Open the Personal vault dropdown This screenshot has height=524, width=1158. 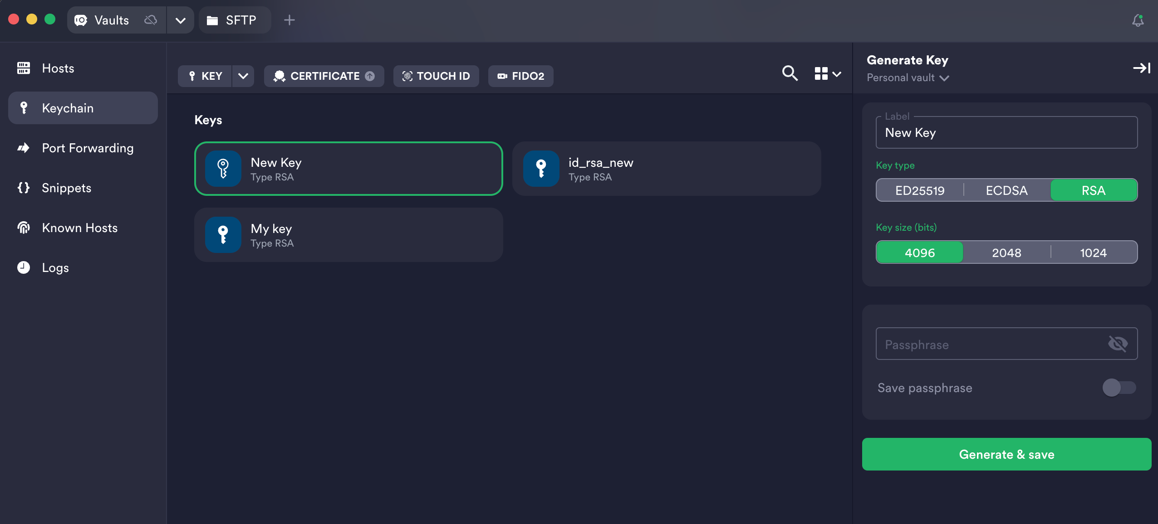[x=908, y=78]
